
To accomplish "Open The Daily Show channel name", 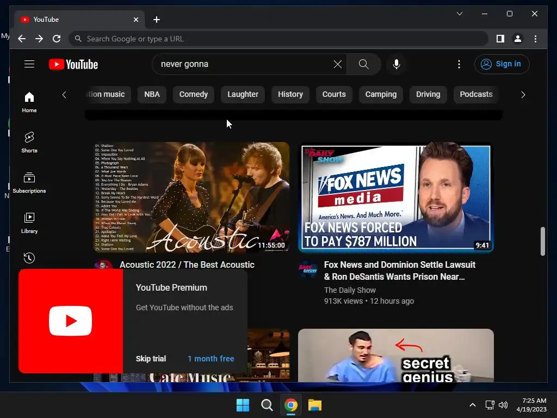I will click(x=350, y=290).
